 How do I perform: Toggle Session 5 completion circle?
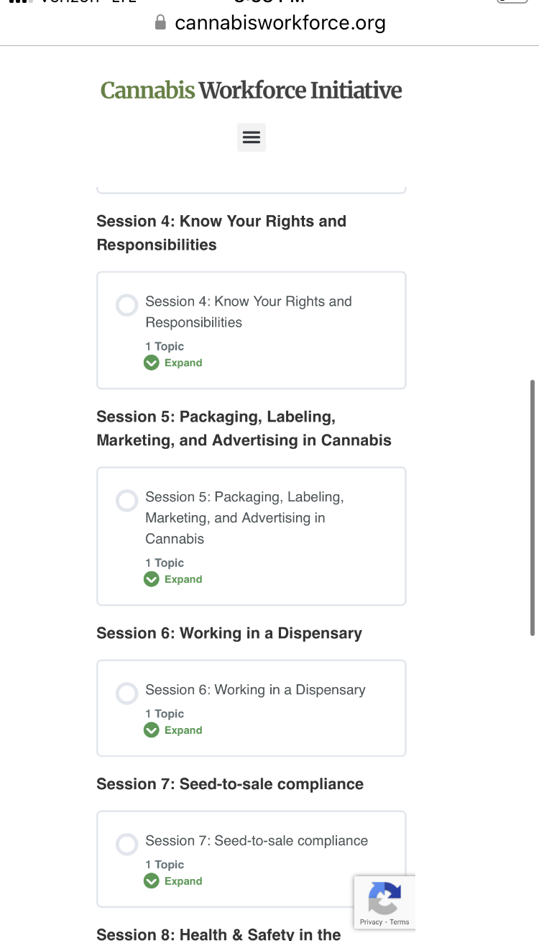tap(127, 501)
